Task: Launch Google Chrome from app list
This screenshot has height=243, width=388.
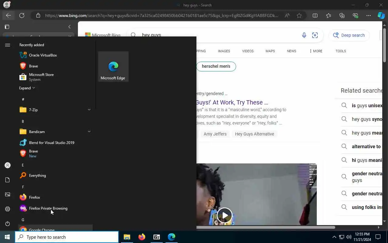Action: (x=55, y=228)
